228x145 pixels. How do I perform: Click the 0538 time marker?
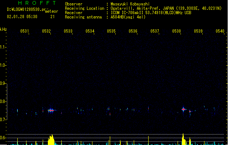177,31
